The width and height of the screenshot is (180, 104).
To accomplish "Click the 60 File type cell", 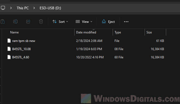I will point(119,57).
